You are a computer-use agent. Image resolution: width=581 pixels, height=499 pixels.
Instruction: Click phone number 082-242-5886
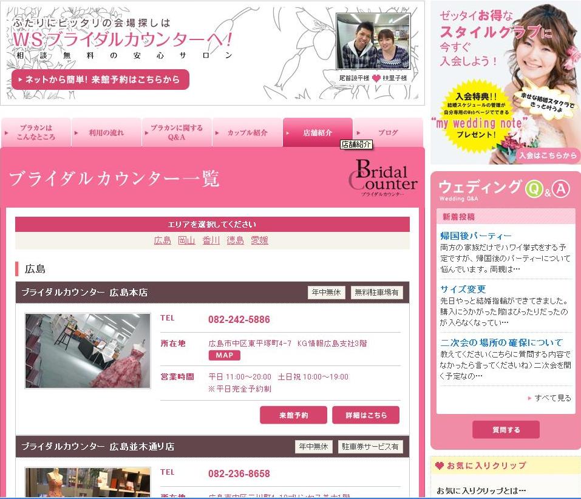(239, 319)
